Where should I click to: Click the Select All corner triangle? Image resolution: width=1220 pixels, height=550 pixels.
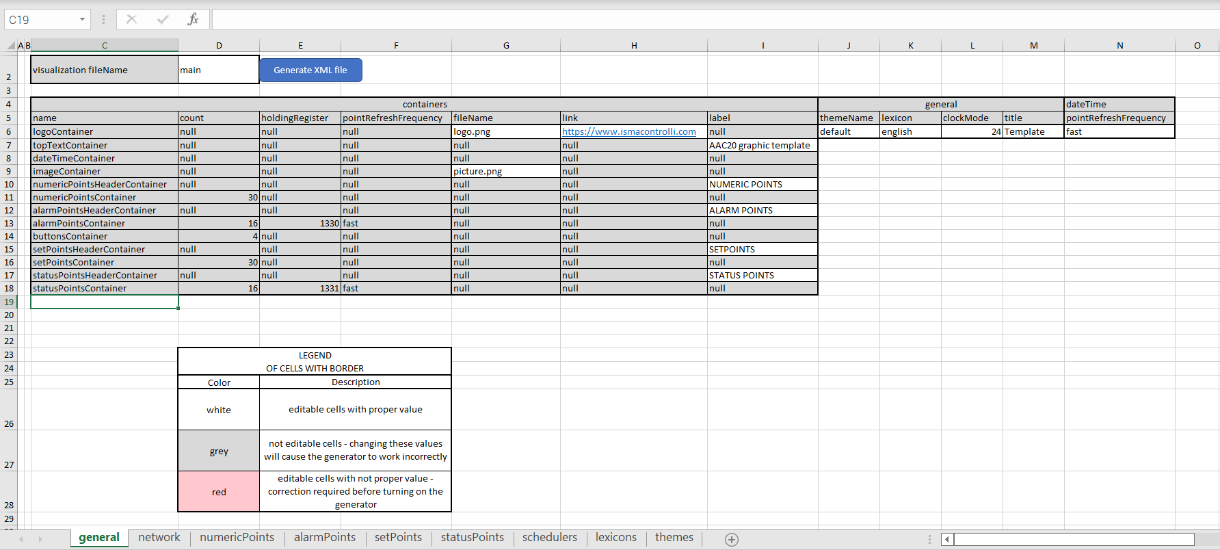pyautogui.click(x=11, y=46)
